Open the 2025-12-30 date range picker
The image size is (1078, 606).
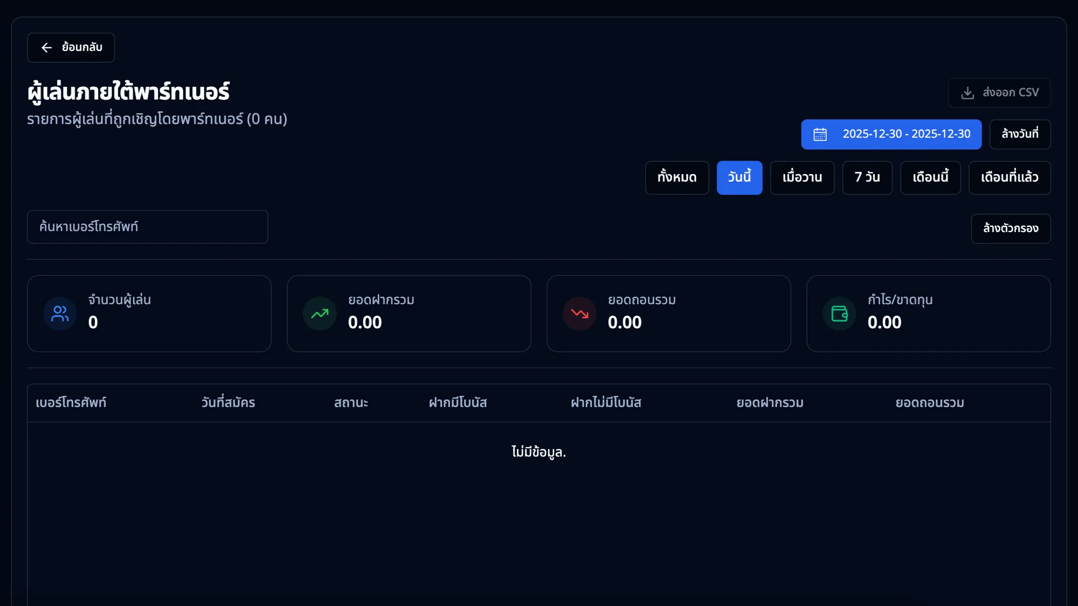point(906,134)
